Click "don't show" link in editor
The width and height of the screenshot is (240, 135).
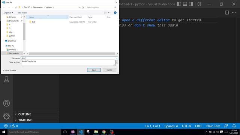(x=145, y=25)
